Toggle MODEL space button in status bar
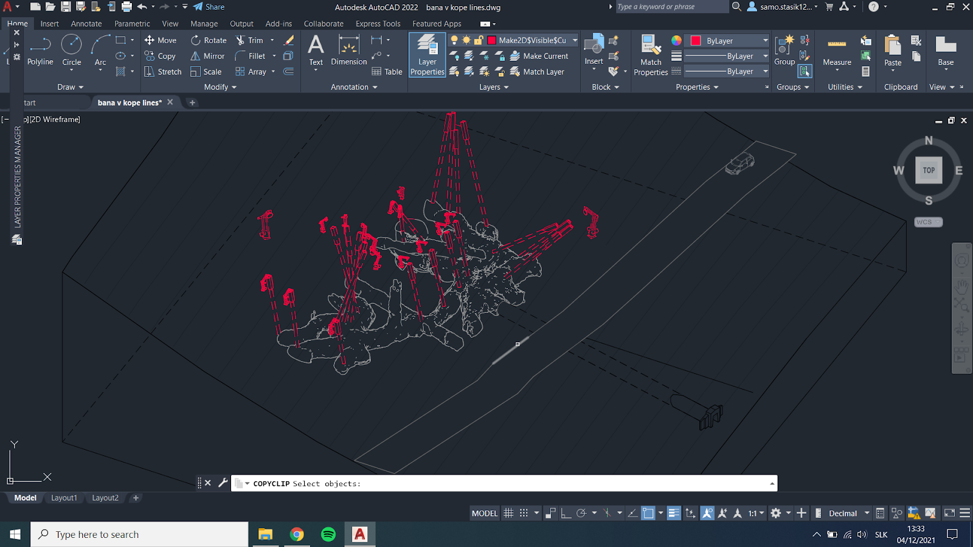This screenshot has width=973, height=547. (485, 513)
